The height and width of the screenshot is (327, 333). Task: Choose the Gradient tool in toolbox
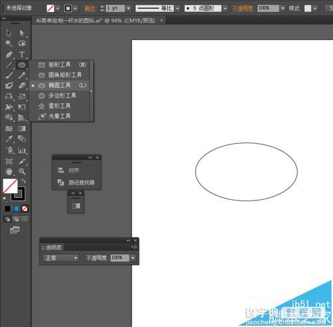click(x=22, y=129)
